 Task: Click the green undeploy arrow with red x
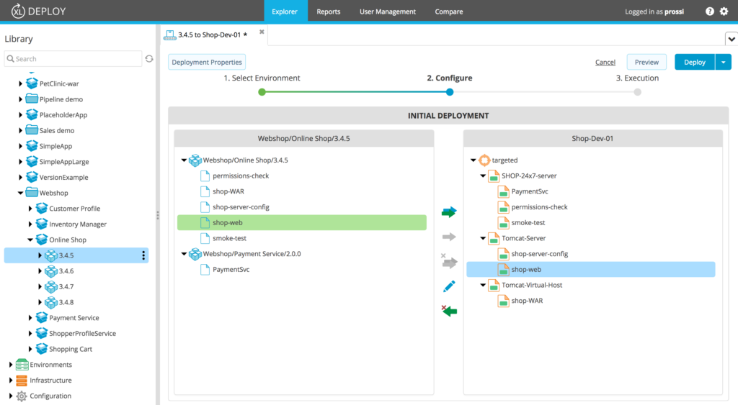point(449,311)
